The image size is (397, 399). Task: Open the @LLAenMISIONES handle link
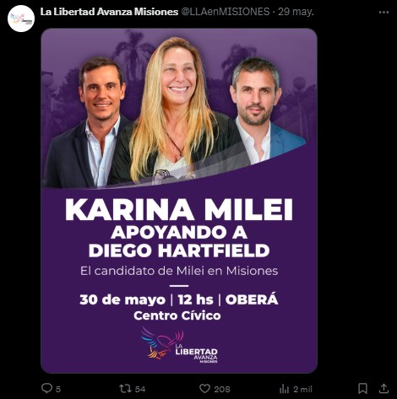pyautogui.click(x=225, y=12)
